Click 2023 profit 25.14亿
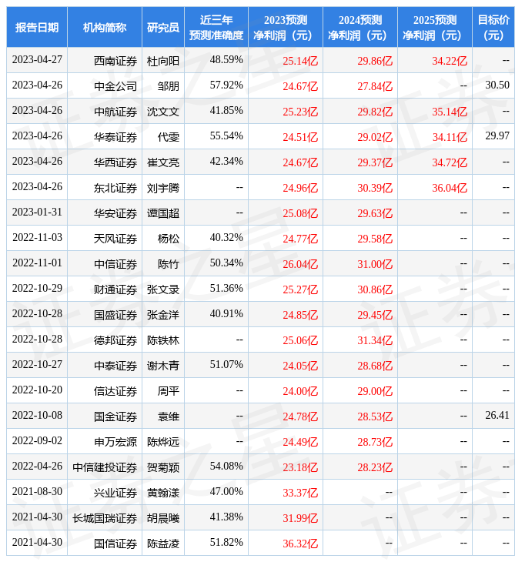Image resolution: width=515 pixels, height=562 pixels. tap(300, 62)
